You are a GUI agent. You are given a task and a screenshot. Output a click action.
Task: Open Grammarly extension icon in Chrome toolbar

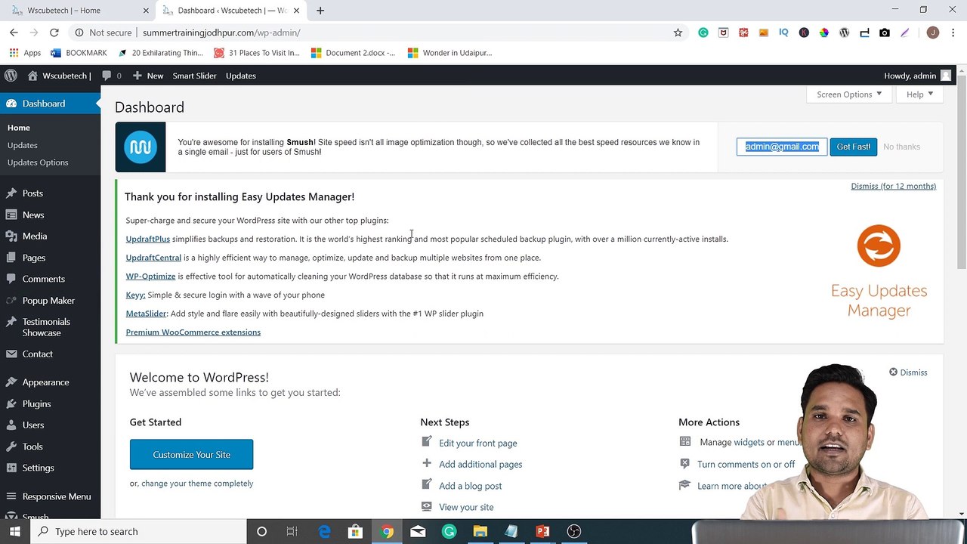click(x=703, y=32)
